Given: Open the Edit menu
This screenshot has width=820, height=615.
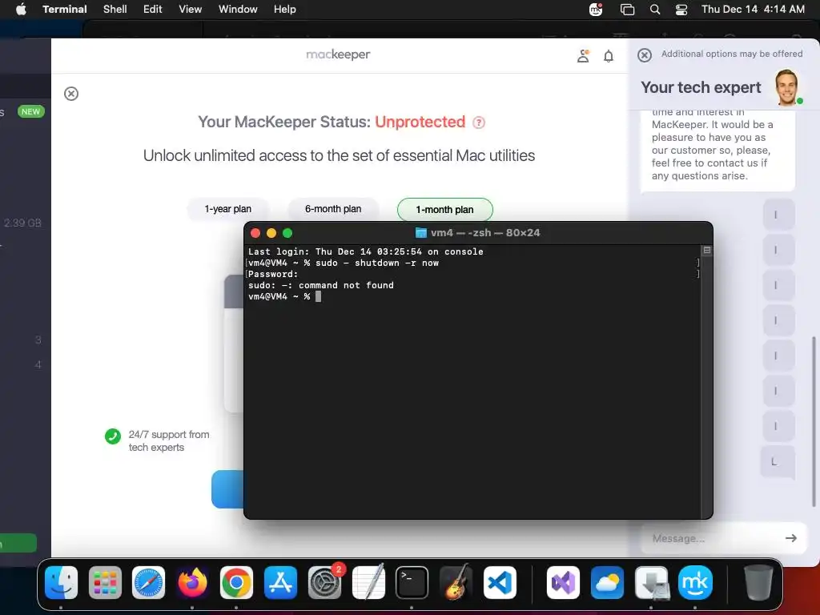Looking at the screenshot, I should (153, 9).
